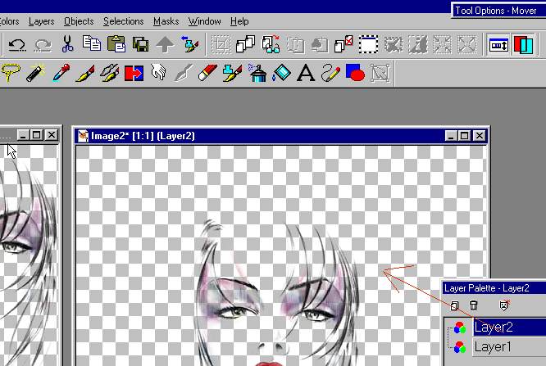Click the Undo arrow icon
The width and height of the screenshot is (546, 366).
17,45
